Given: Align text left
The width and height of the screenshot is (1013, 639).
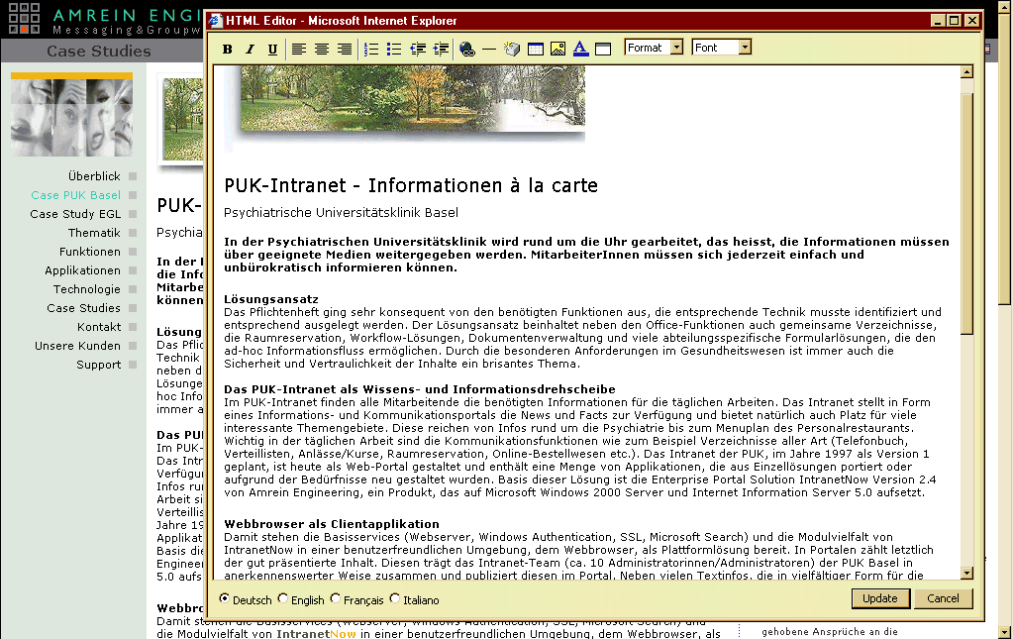Looking at the screenshot, I should (x=298, y=50).
